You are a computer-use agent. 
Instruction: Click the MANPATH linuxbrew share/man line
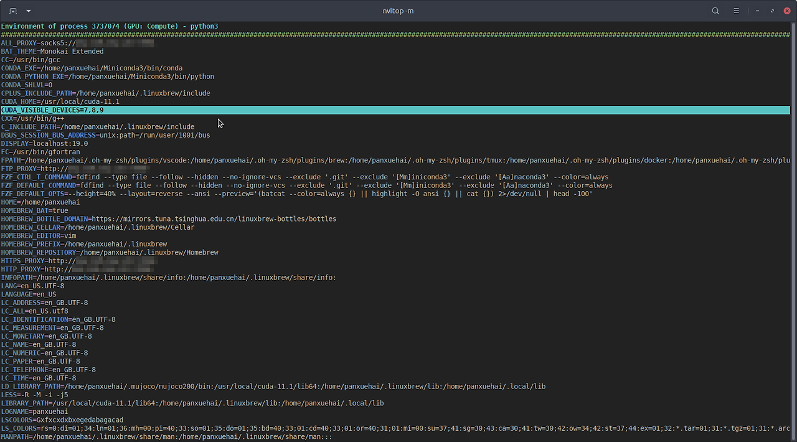[x=167, y=436]
